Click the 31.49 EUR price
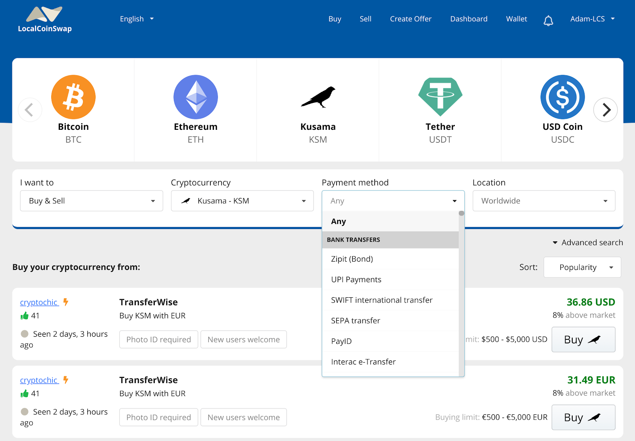The width and height of the screenshot is (635, 441). pos(591,380)
